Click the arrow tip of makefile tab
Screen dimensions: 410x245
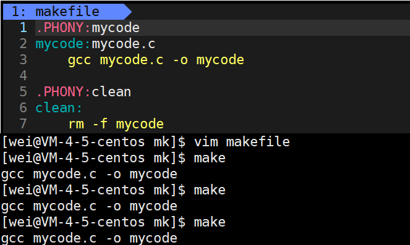tap(128, 12)
